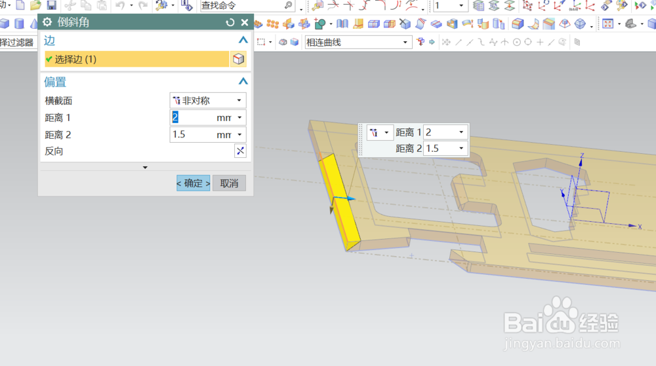Click the Redo arrow icon

143,5
